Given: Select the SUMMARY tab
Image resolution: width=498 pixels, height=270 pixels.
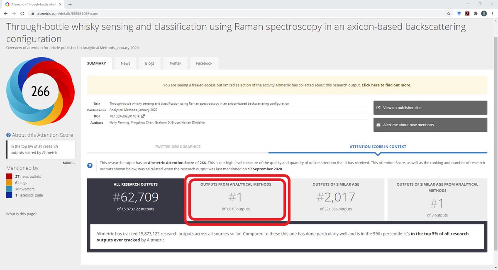Looking at the screenshot, I should coord(96,63).
